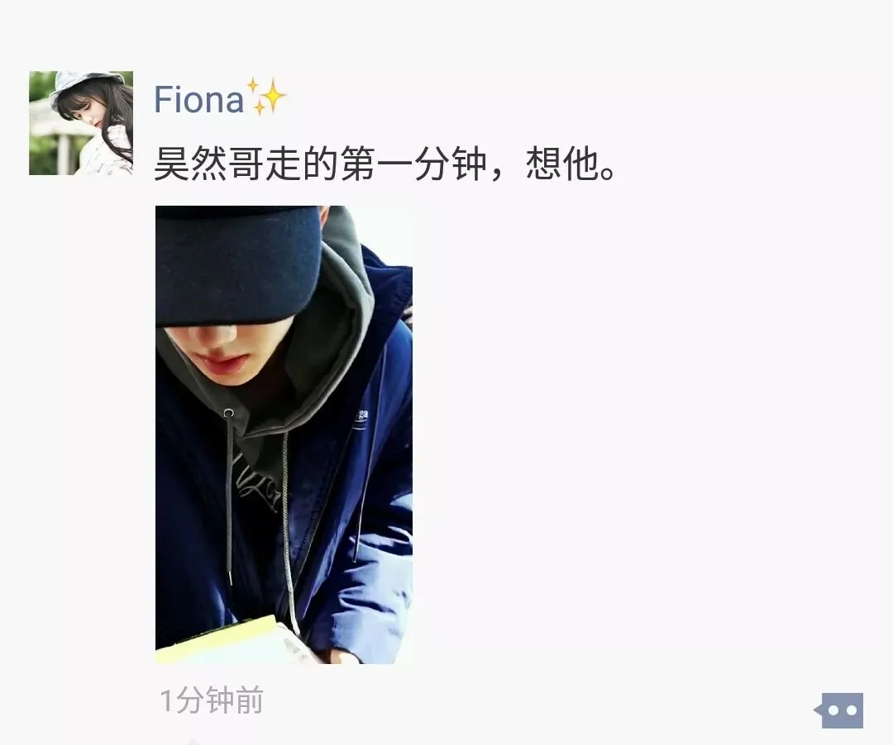Open the posted photo in full view
The width and height of the screenshot is (893, 745).
(284, 434)
